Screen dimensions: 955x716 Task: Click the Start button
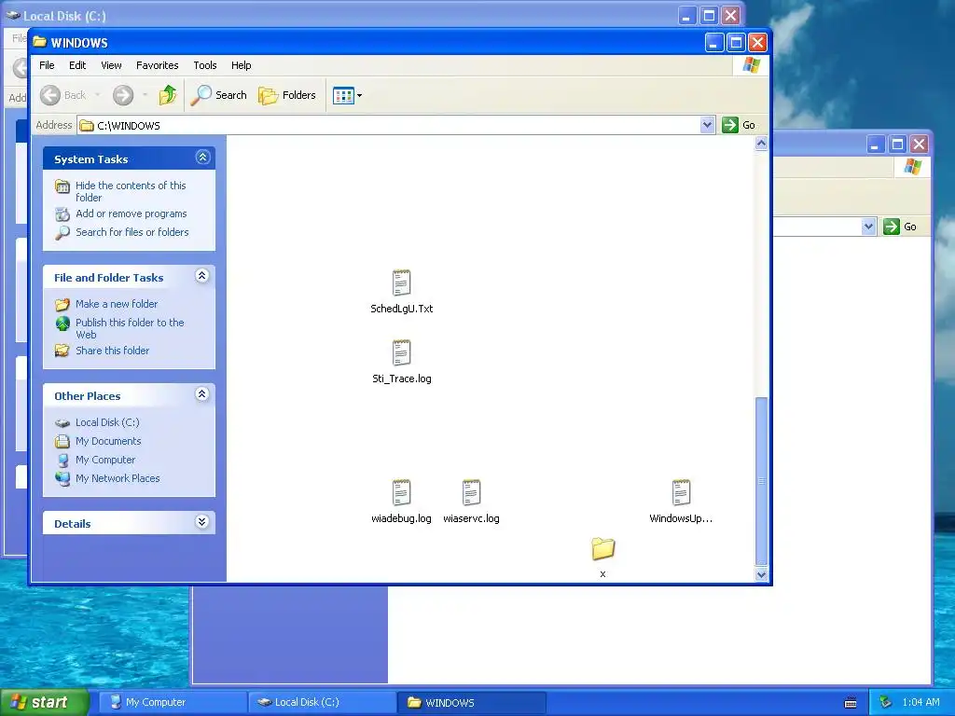pyautogui.click(x=44, y=702)
